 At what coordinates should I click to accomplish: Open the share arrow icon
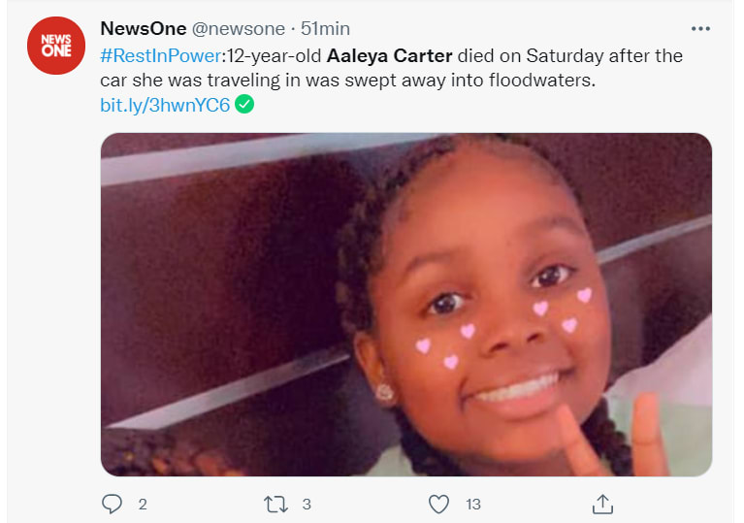602,504
